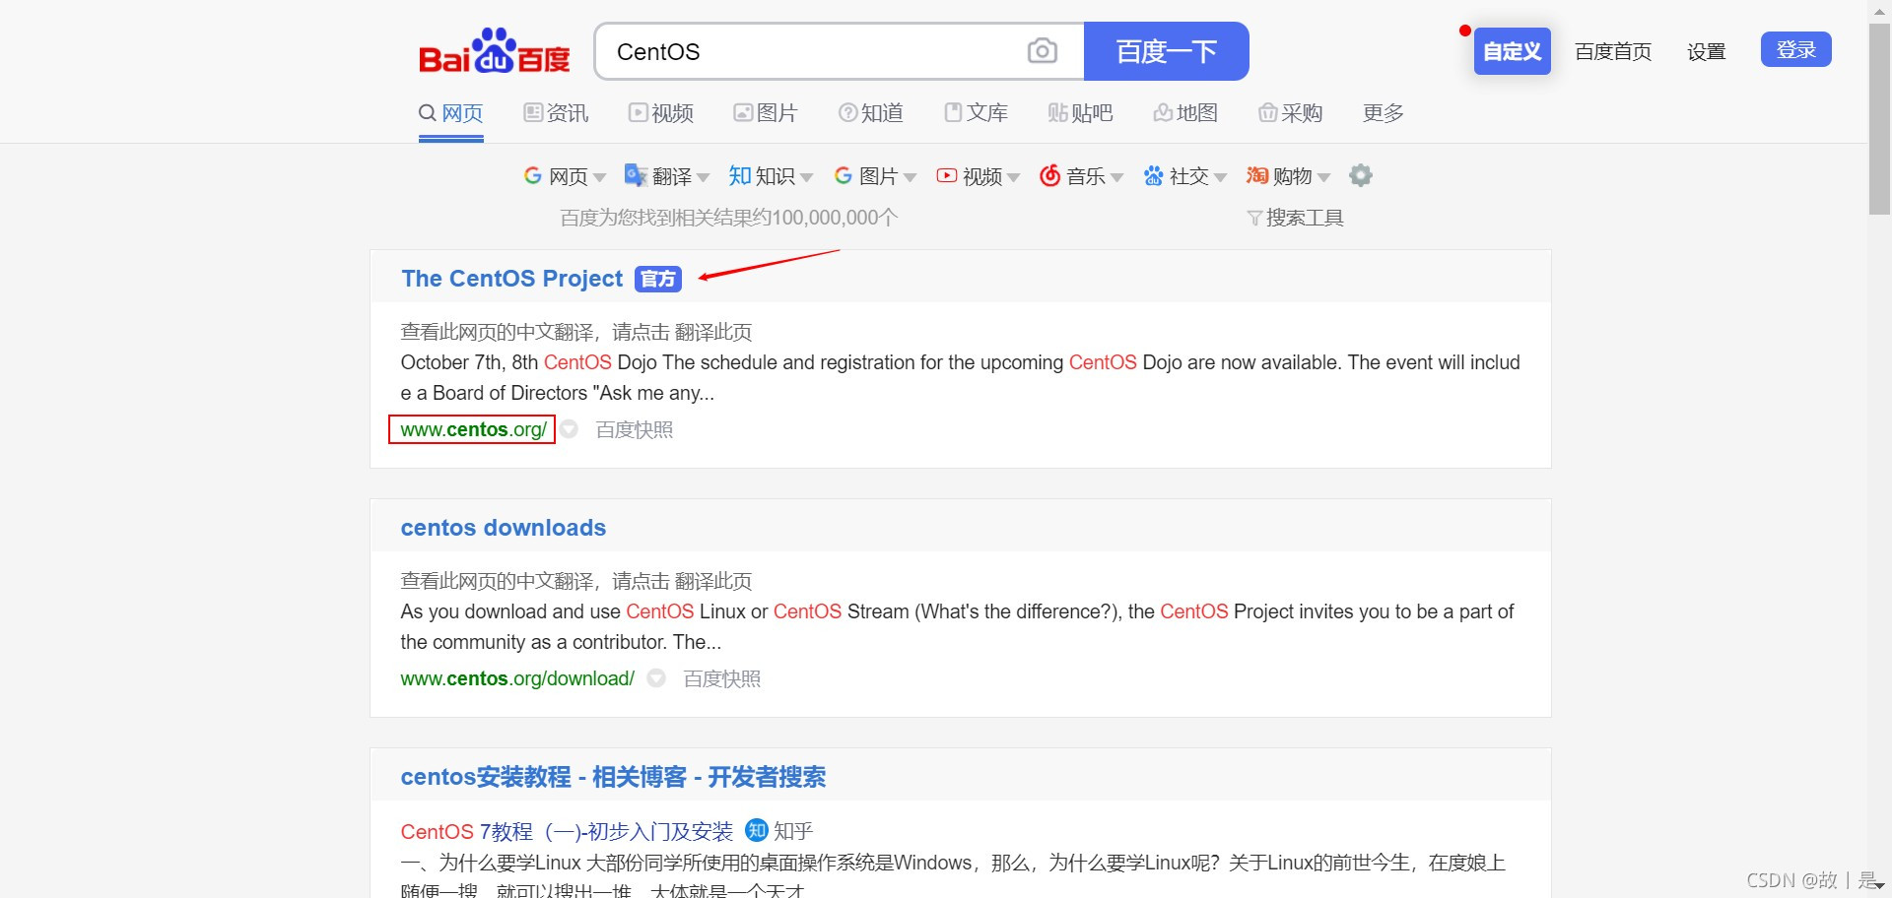Expand the 知识 dropdown arrow
This screenshot has height=898, width=1892.
806,178
